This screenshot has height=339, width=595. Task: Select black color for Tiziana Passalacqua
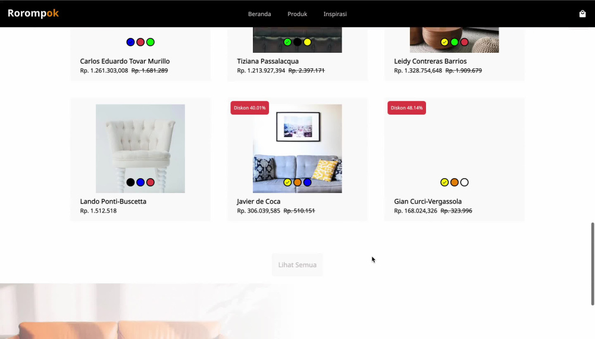point(297,42)
